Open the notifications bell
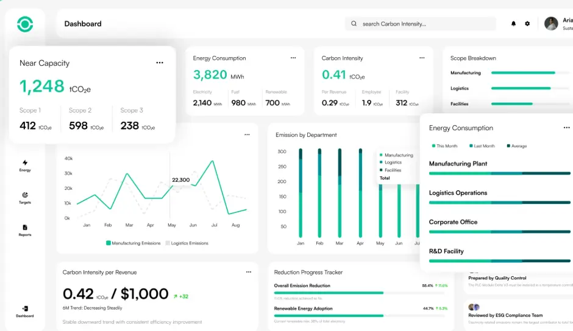Screen dimensions: 573x331 513,24
